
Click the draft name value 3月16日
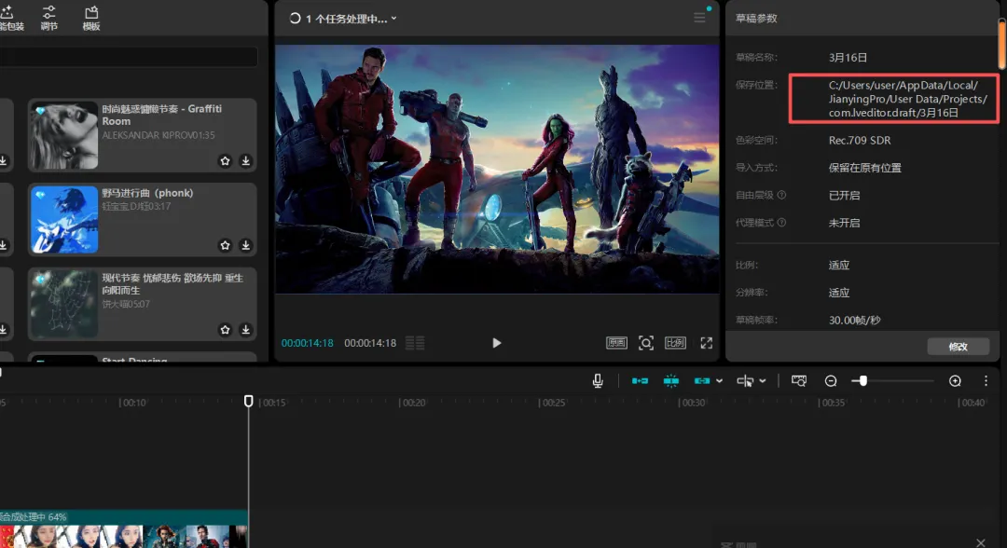(848, 58)
